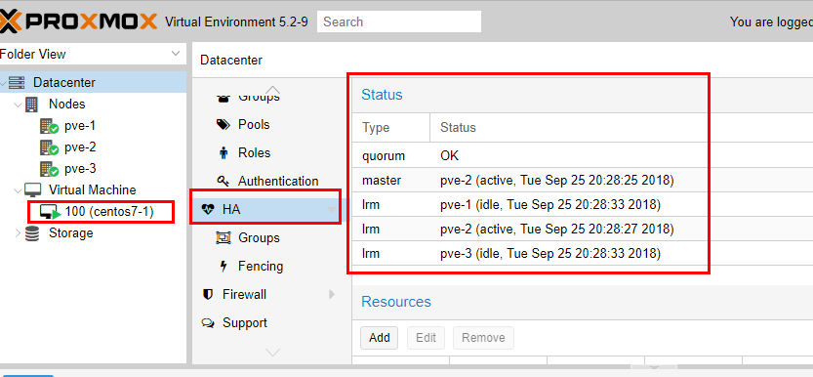Select node pve-1 in tree
813x377 pixels.
[x=80, y=126]
